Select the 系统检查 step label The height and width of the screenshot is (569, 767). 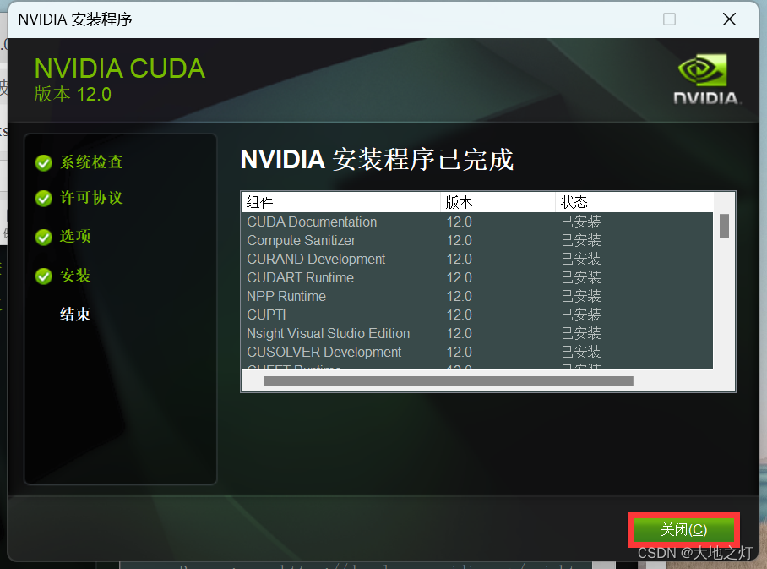pyautogui.click(x=91, y=162)
